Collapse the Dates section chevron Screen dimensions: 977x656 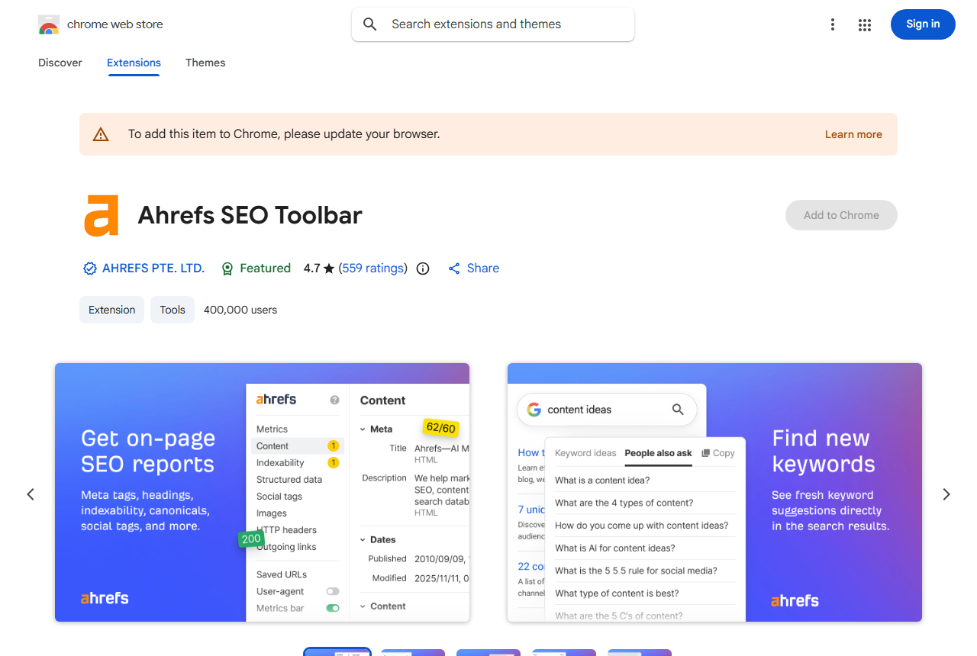pos(363,540)
